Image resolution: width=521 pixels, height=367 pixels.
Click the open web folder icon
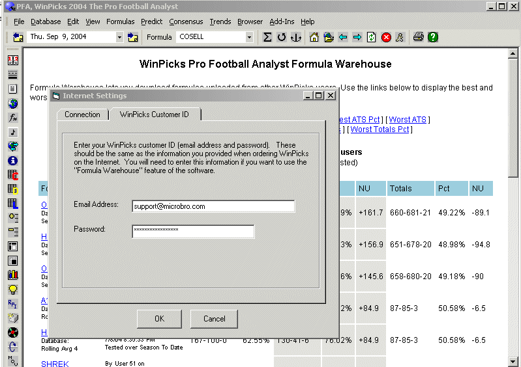point(329,37)
